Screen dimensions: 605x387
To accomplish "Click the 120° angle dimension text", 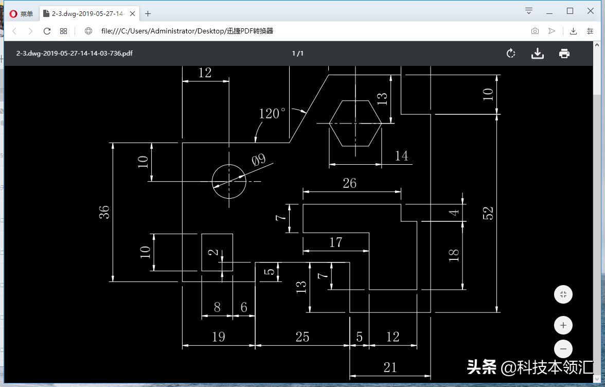I will [272, 113].
